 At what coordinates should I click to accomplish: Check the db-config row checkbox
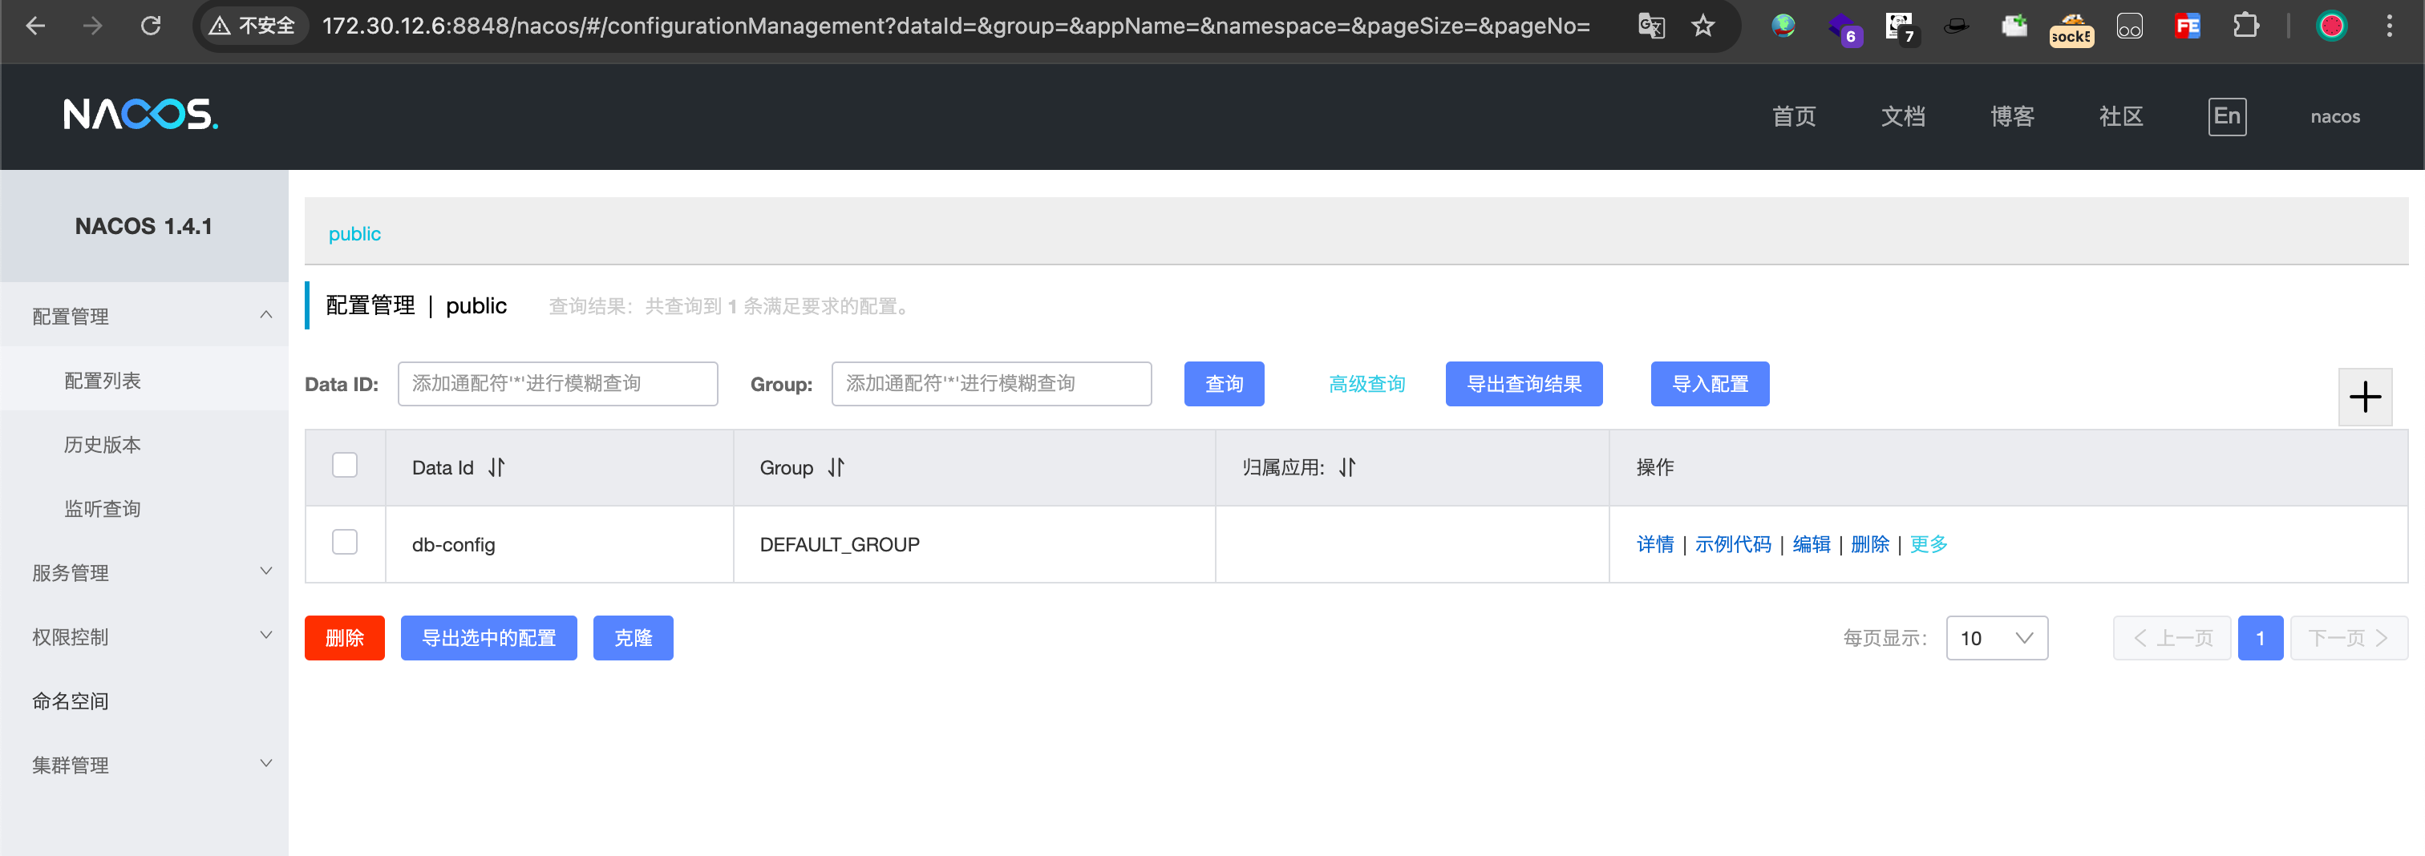pyautogui.click(x=345, y=543)
